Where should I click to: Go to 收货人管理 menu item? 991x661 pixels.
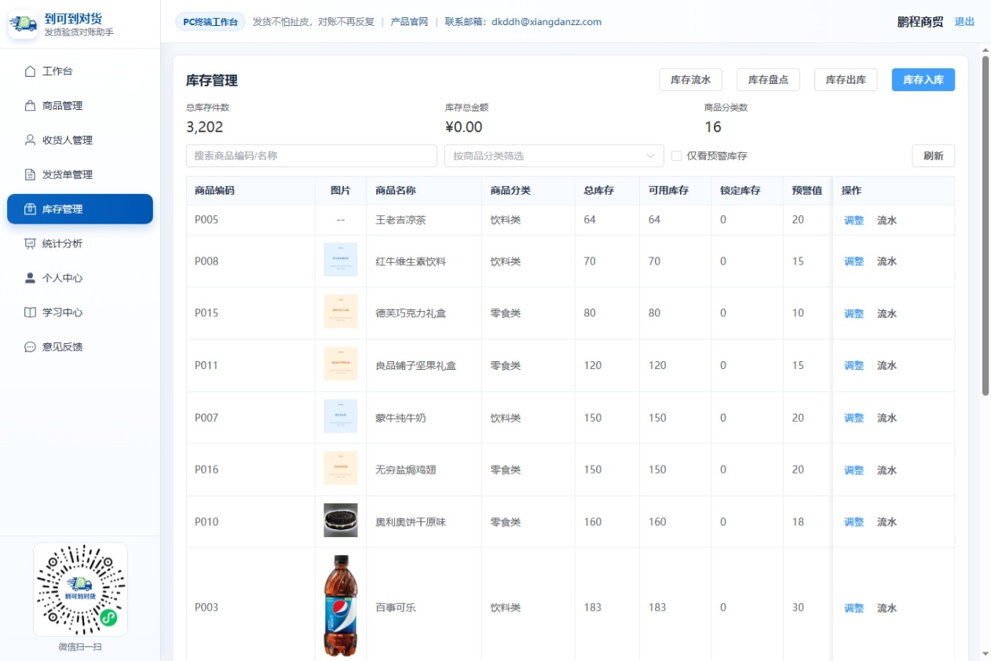80,141
